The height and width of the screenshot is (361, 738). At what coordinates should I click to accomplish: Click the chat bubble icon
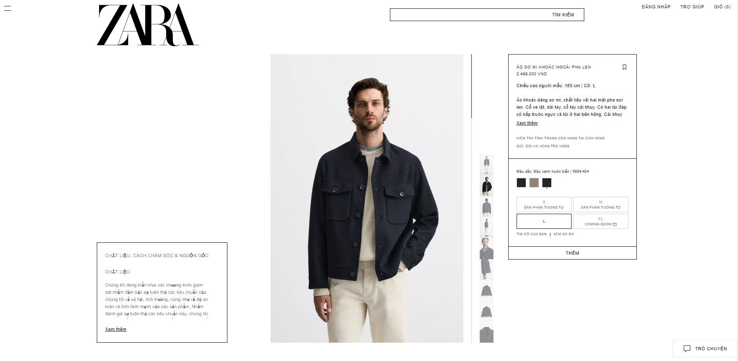coord(687,349)
